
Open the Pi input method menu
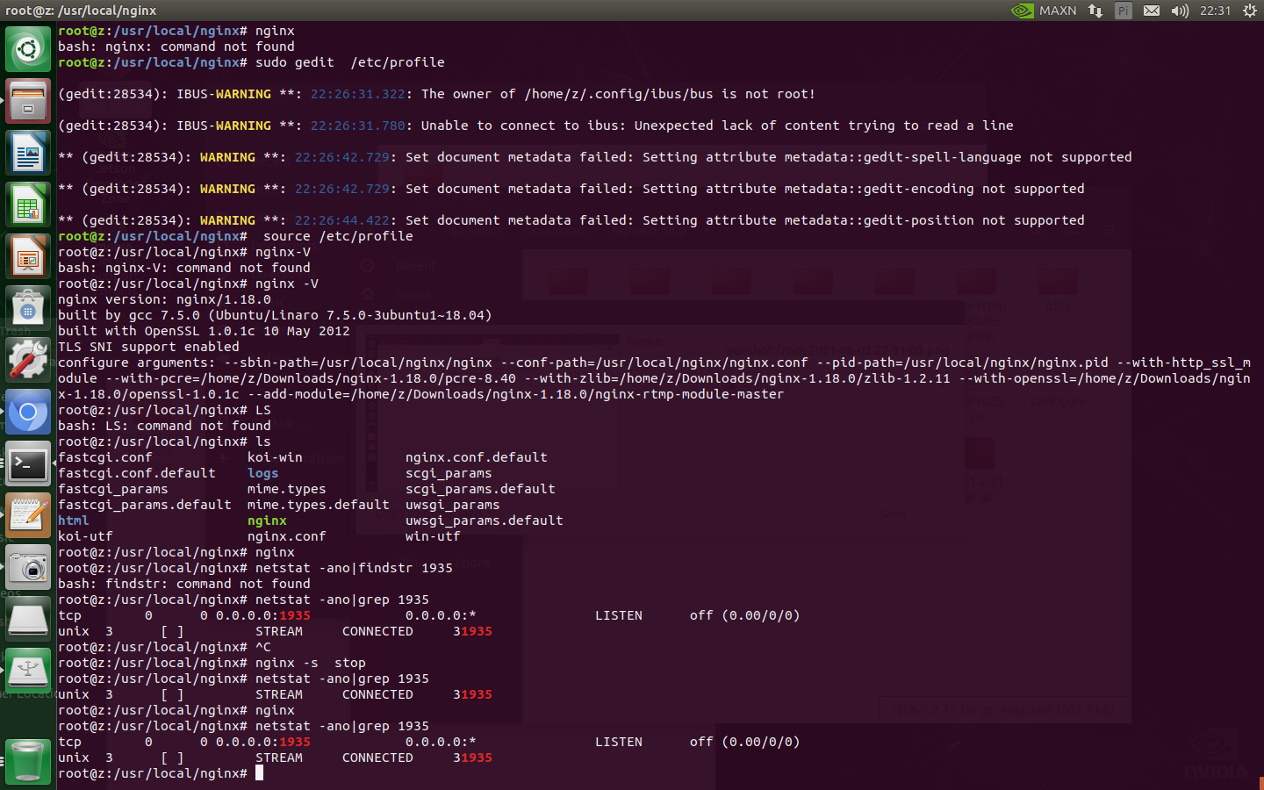point(1124,10)
